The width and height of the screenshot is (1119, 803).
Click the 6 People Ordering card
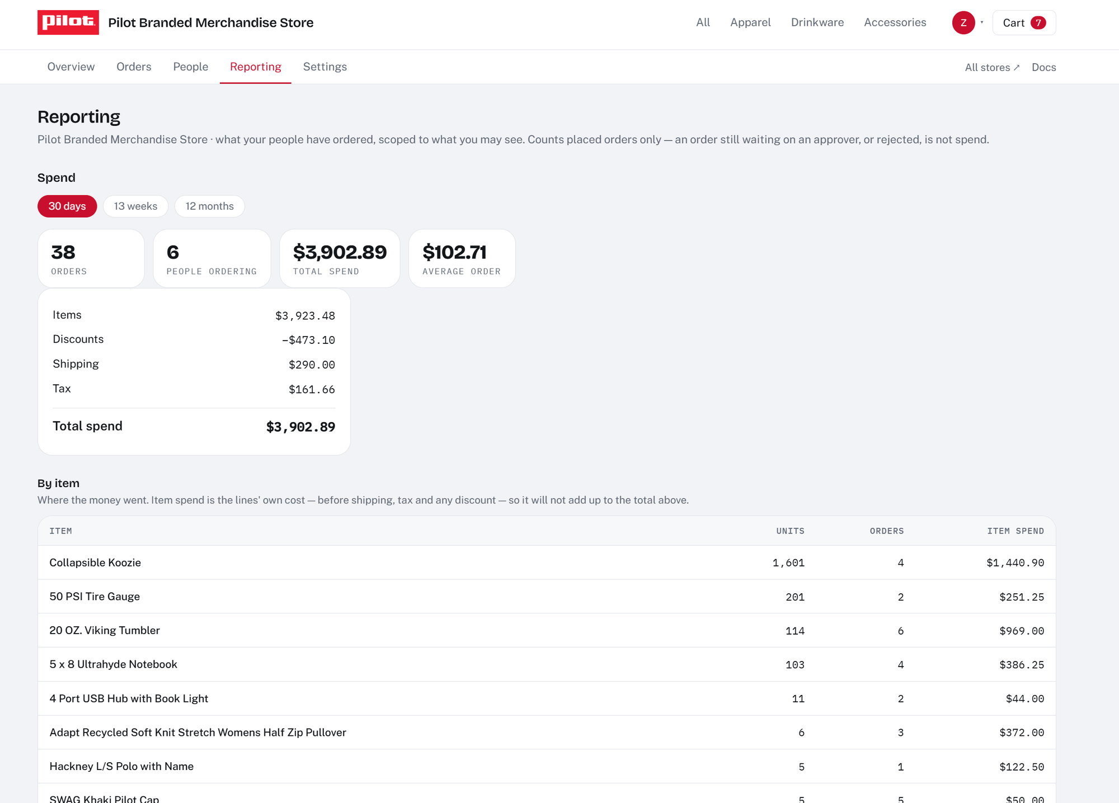click(x=212, y=258)
